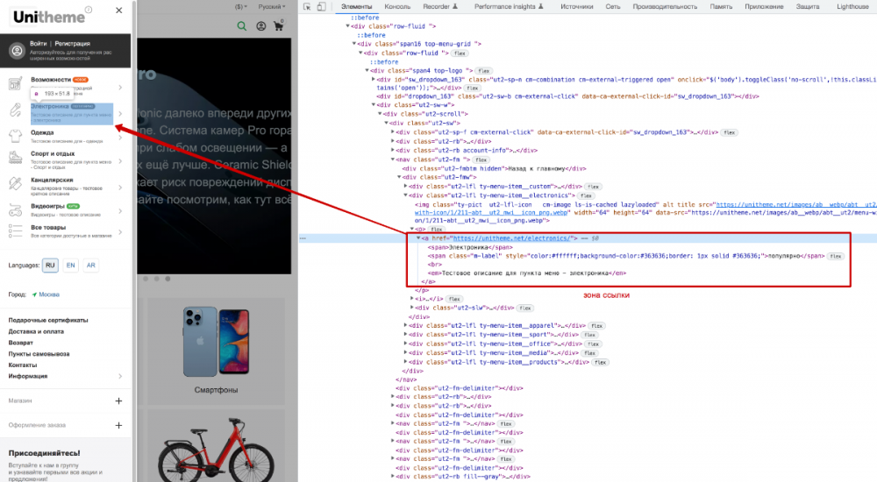Click the green search magnifier icon

(242, 27)
